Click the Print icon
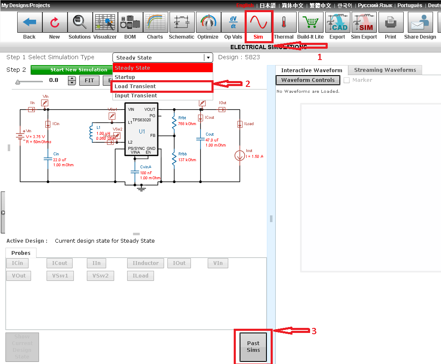This screenshot has width=441, height=364. tap(391, 22)
